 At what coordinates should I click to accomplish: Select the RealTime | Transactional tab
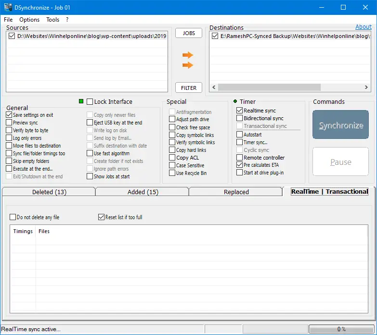pos(329,191)
